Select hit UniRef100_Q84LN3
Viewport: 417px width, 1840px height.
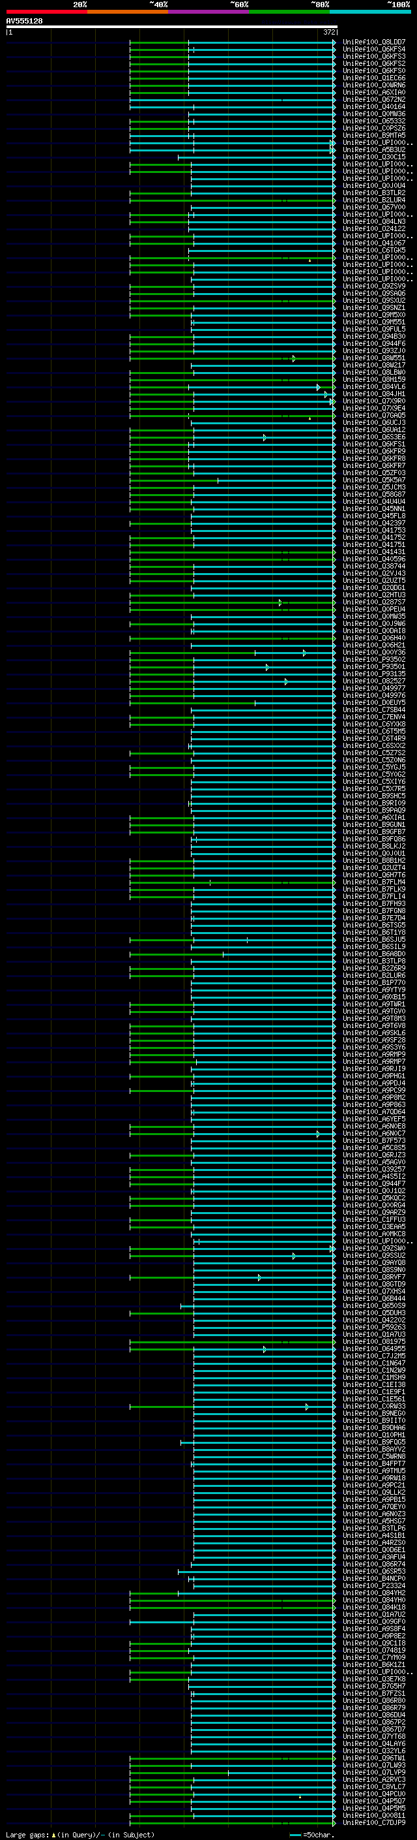click(374, 222)
